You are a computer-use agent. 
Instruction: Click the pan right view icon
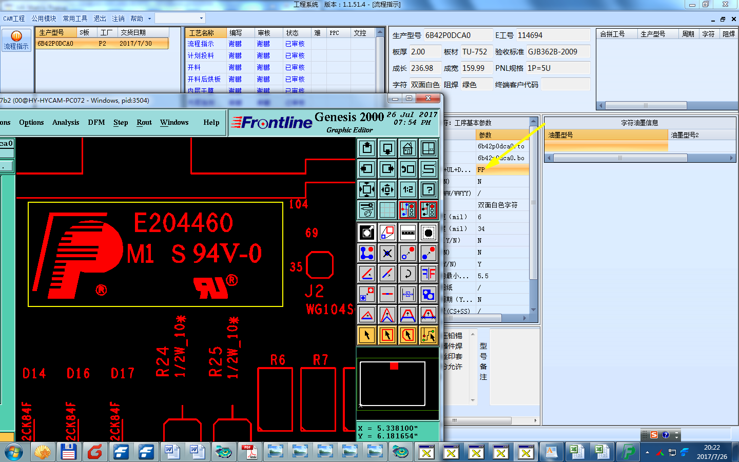click(387, 169)
